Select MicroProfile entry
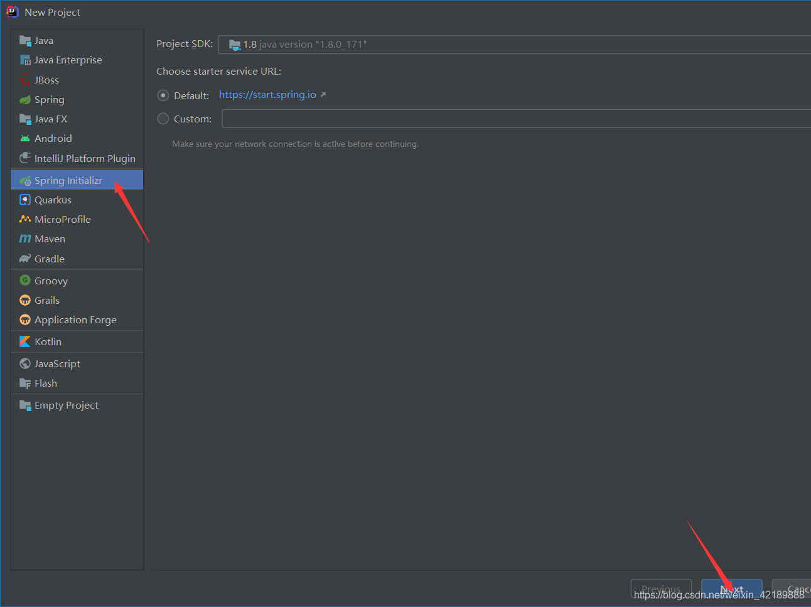The width and height of the screenshot is (811, 607). click(x=77, y=219)
